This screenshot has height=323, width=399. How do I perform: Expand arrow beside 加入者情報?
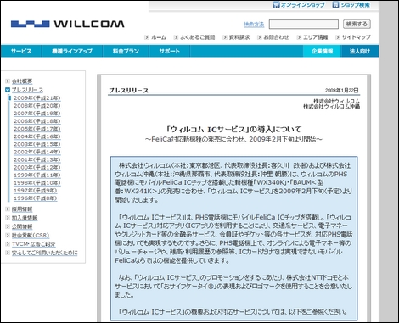[8, 218]
